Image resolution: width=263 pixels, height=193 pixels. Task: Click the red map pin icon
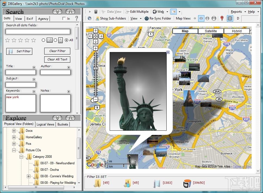222,18
